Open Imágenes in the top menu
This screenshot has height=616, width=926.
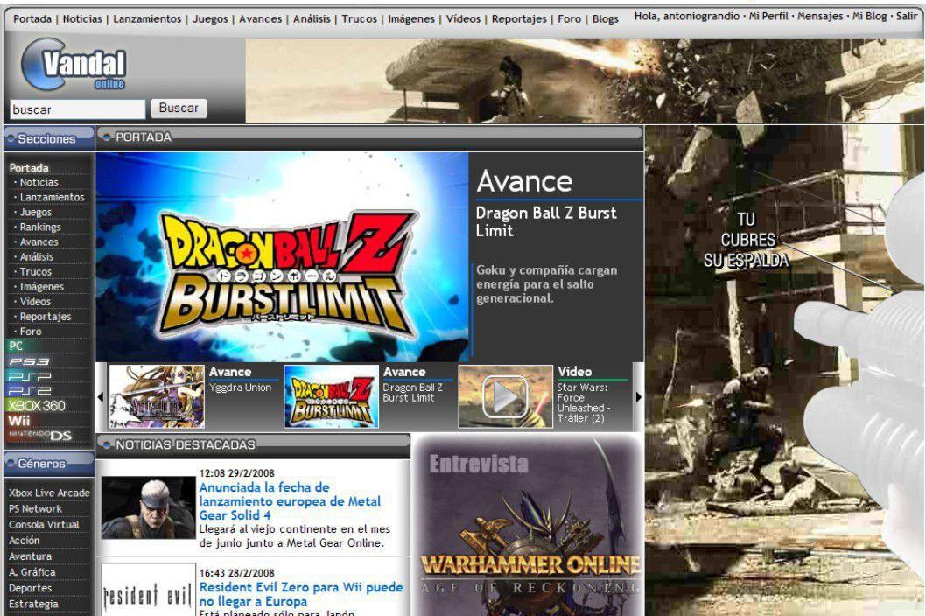[411, 19]
